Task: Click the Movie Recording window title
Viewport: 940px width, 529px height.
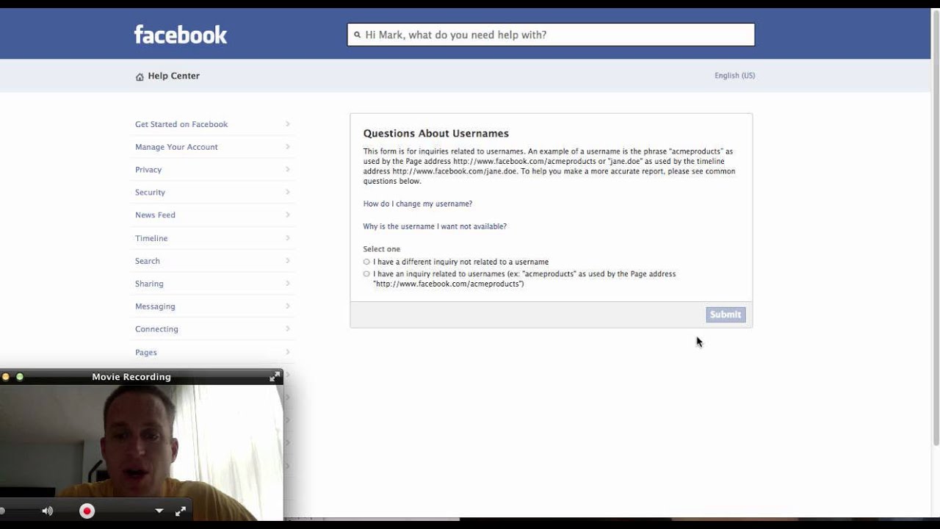Action: tap(131, 377)
